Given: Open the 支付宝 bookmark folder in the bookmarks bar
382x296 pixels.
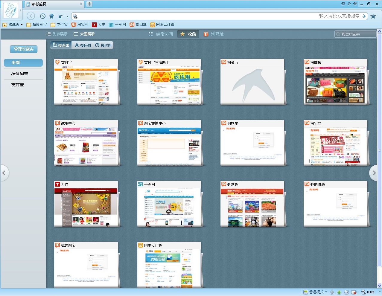Looking at the screenshot, I should click(59, 25).
